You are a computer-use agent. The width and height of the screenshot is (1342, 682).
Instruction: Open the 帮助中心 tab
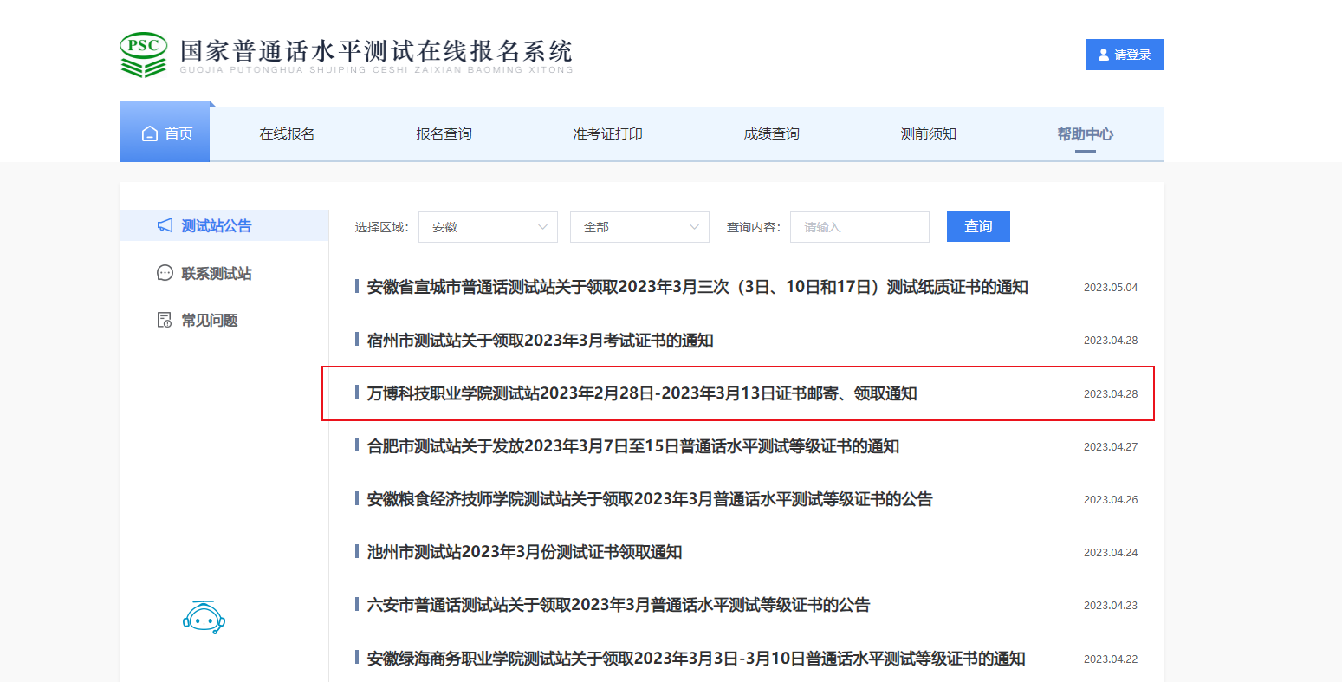[1085, 133]
